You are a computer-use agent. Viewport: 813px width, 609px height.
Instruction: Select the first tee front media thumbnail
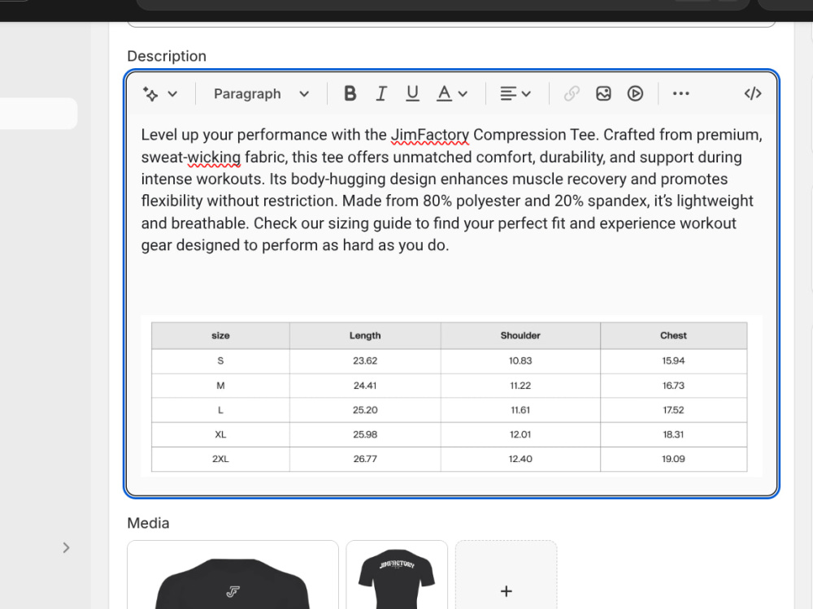pos(233,575)
